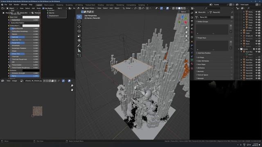Select the 3D Cursor tool
The width and height of the screenshot is (262, 147).
click(79, 22)
